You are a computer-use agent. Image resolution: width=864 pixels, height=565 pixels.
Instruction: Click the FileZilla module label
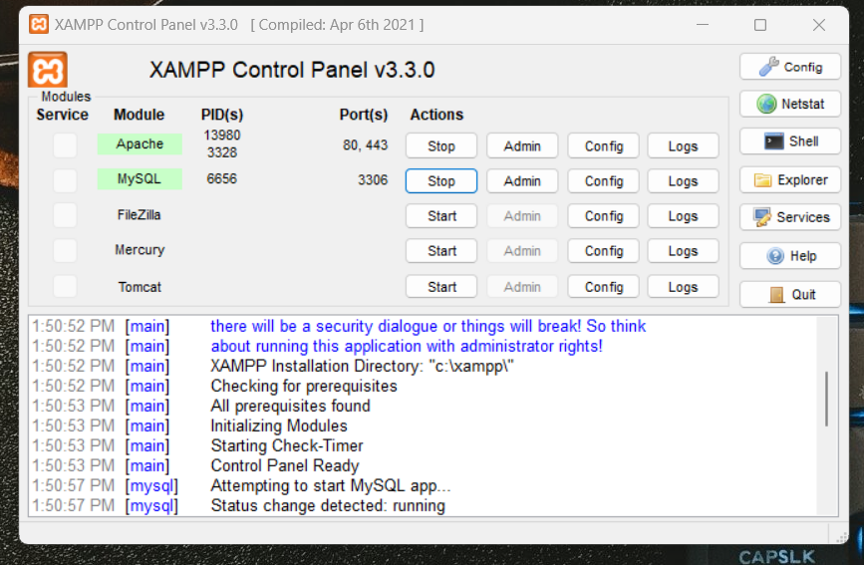coord(139,215)
